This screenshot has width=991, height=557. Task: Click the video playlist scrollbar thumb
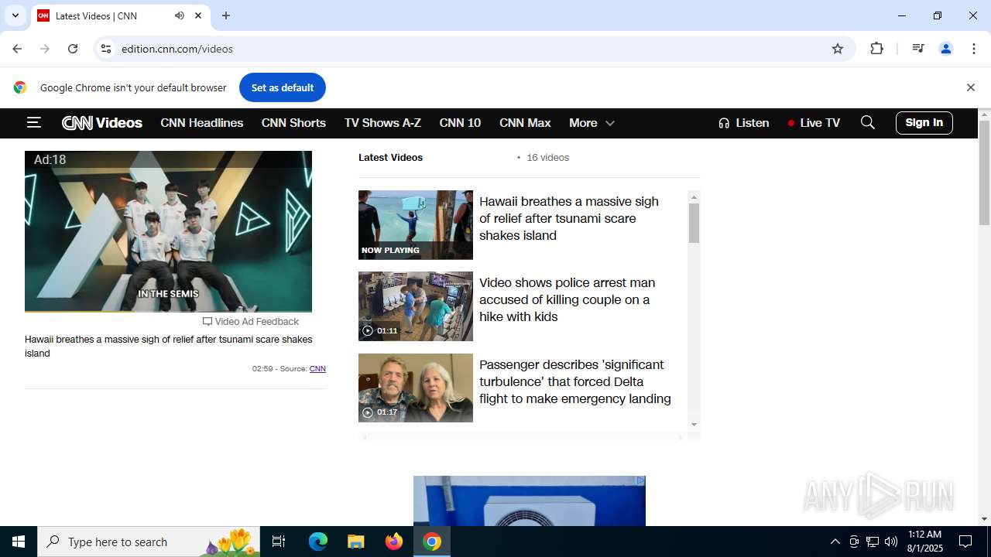click(x=694, y=224)
